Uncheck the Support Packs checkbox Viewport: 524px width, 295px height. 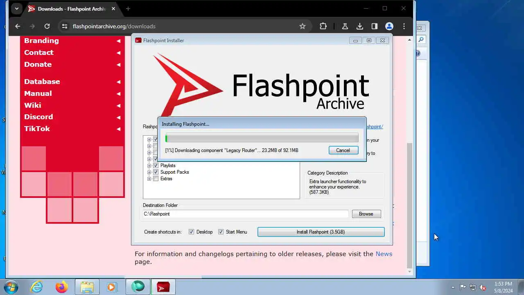(156, 172)
